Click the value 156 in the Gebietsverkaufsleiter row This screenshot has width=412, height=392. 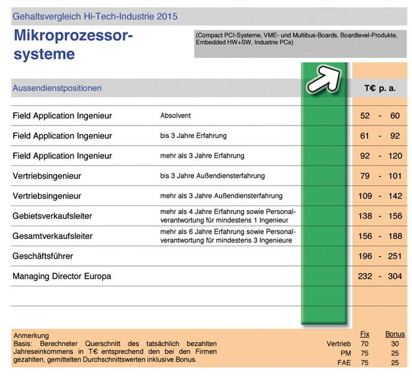396,216
